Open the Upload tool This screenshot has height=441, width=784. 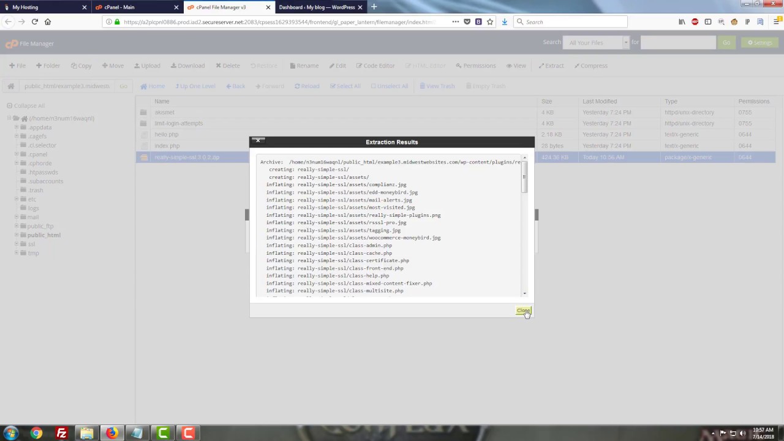click(147, 66)
